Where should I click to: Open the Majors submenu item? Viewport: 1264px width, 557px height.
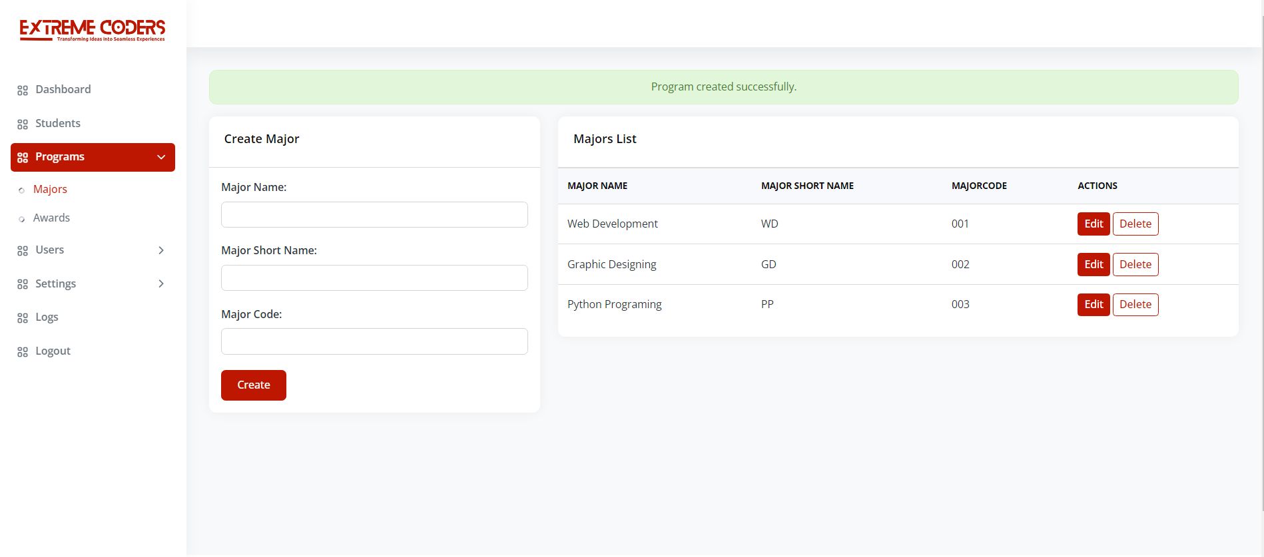tap(50, 189)
